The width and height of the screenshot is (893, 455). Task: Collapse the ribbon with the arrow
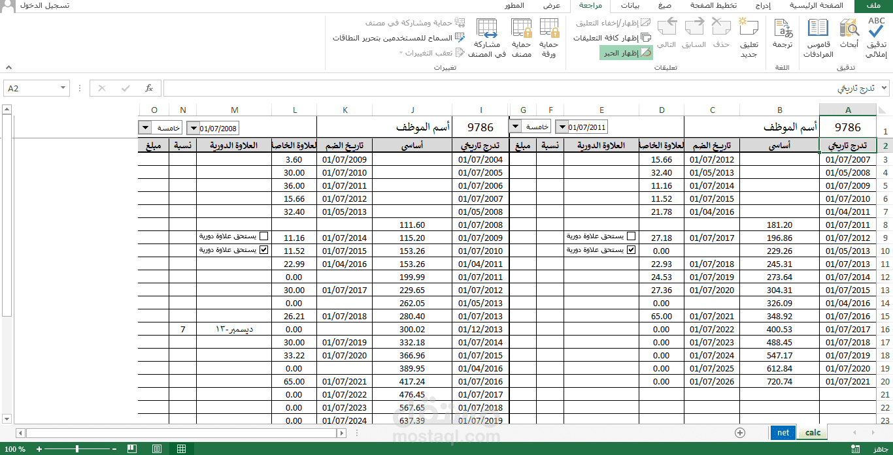click(x=8, y=67)
